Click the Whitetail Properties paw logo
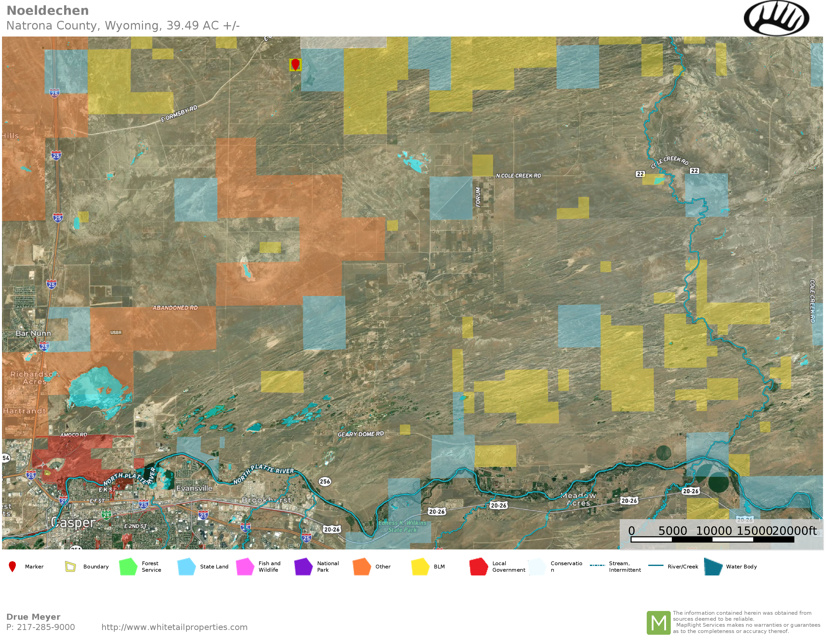This screenshot has width=826, height=638. click(x=776, y=18)
